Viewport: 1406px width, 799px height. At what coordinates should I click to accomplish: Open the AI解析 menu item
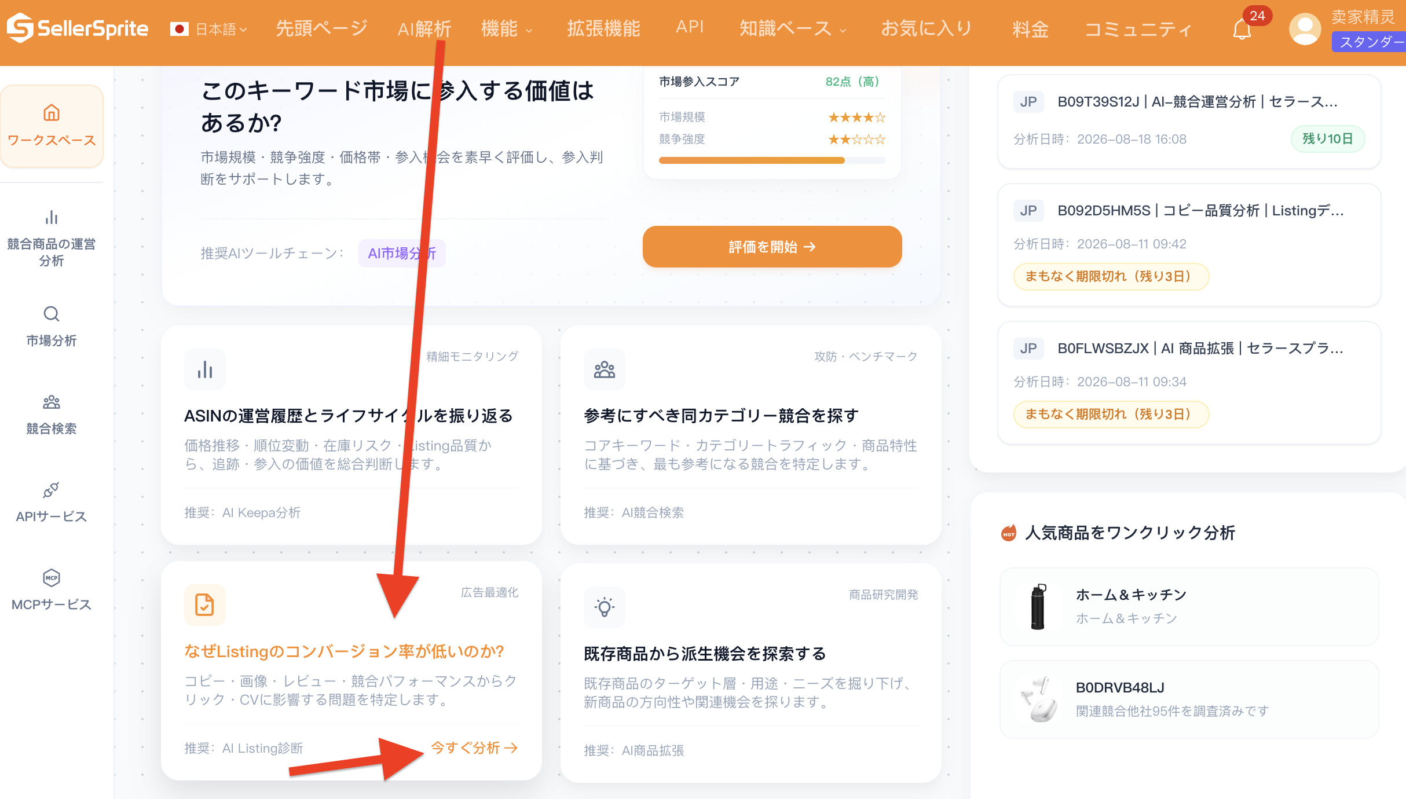point(424,28)
